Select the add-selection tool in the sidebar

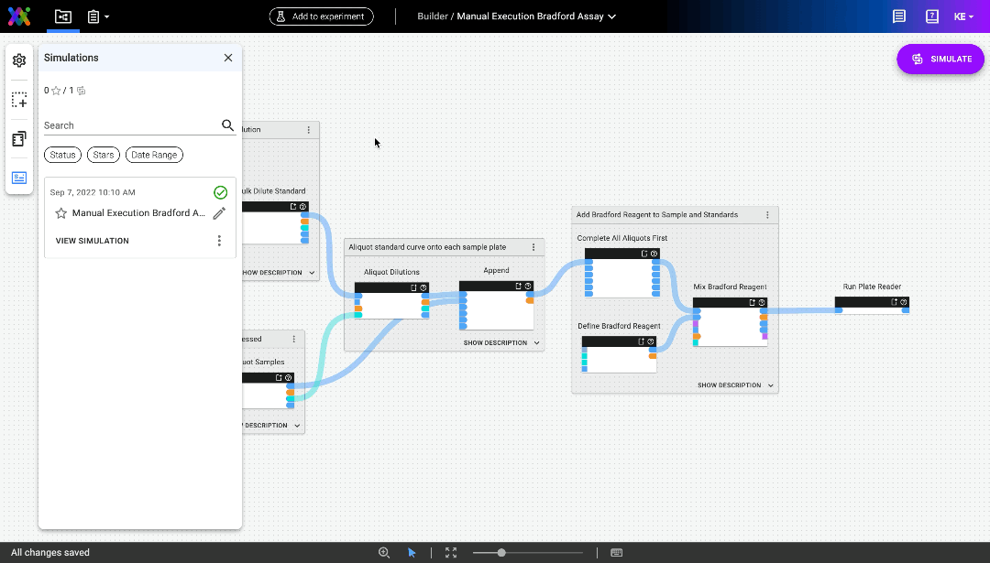(x=18, y=100)
